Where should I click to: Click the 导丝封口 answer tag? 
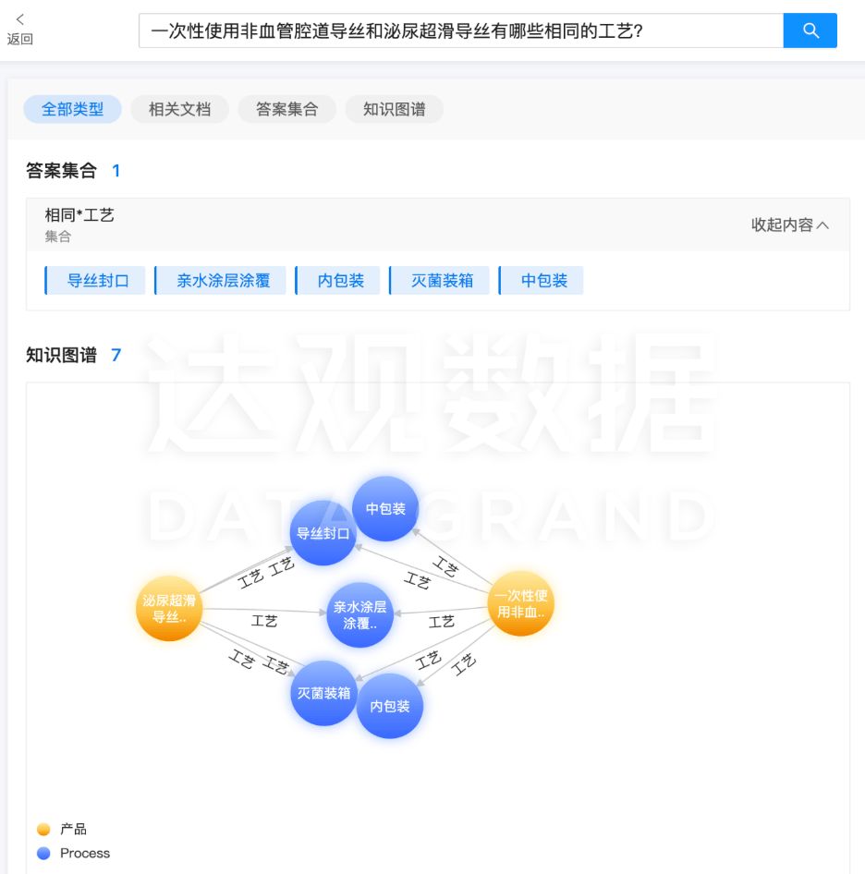click(96, 281)
